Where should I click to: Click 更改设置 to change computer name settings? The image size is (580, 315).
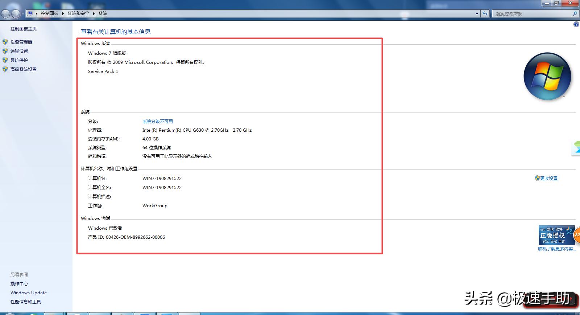[x=549, y=179]
